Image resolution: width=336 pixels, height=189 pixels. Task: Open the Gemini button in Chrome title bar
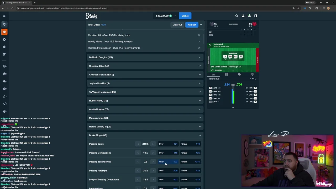(310, 3)
